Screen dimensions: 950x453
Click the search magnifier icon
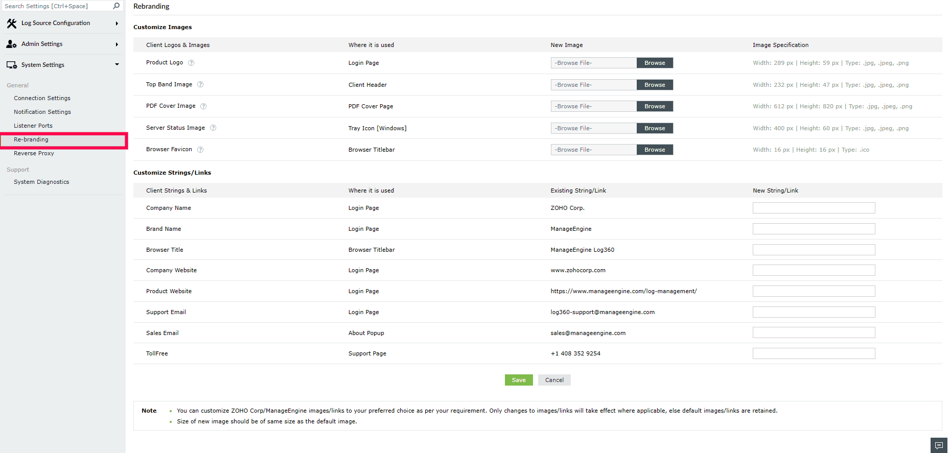[x=117, y=6]
